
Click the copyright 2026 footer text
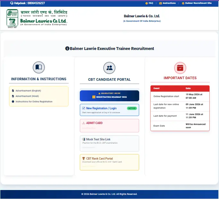(x=109, y=194)
